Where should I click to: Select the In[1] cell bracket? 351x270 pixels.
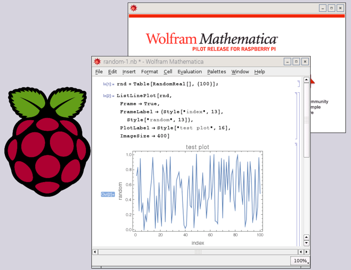pos(299,84)
